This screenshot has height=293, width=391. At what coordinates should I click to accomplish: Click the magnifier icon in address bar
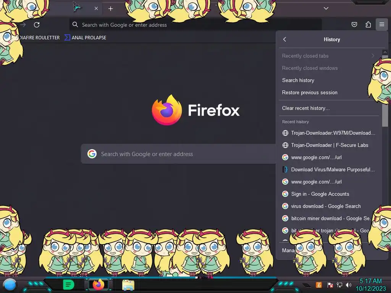(x=75, y=24)
